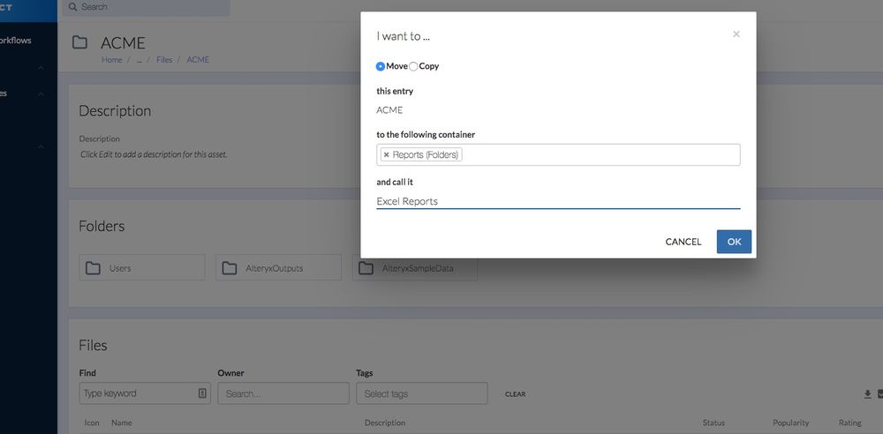Click the AlteryxOutputs folder icon
The image size is (883, 434).
[230, 268]
